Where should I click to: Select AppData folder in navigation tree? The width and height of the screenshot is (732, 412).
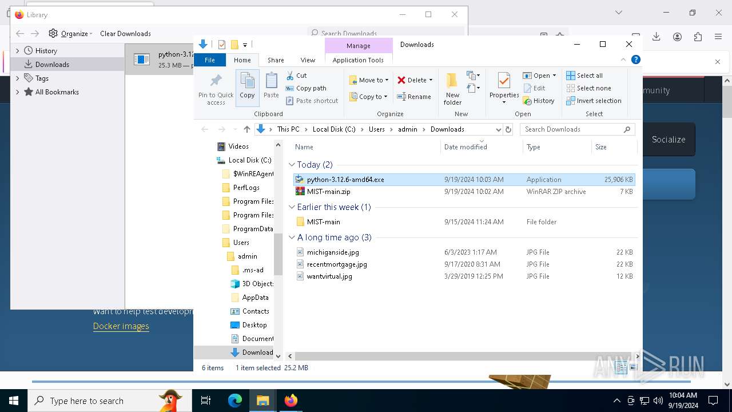pyautogui.click(x=249, y=298)
